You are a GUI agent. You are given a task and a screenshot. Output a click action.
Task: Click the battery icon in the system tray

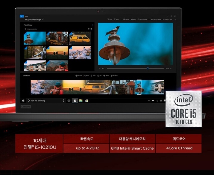[153, 101]
